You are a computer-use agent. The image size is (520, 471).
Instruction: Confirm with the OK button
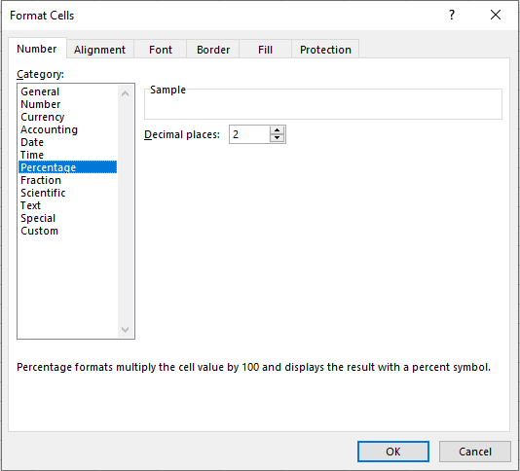pos(393,452)
